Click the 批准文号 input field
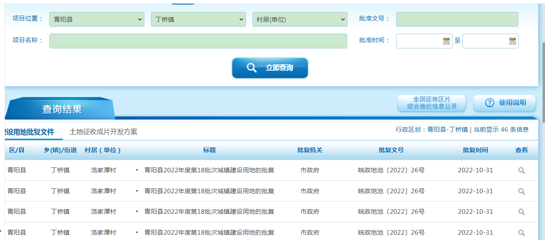The image size is (545, 240). click(457, 19)
